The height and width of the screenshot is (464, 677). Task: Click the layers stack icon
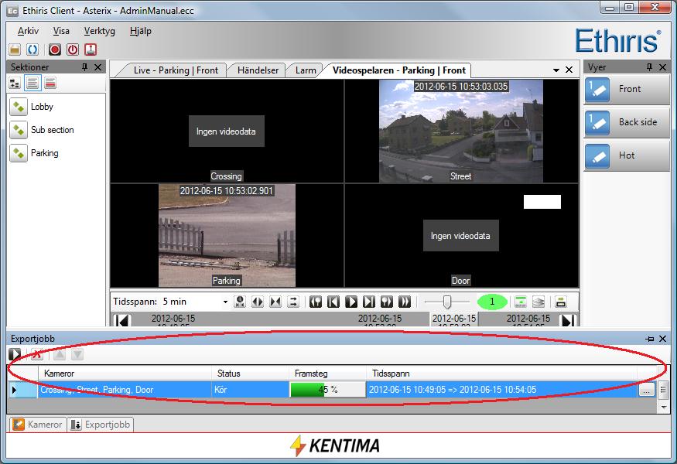tap(539, 302)
